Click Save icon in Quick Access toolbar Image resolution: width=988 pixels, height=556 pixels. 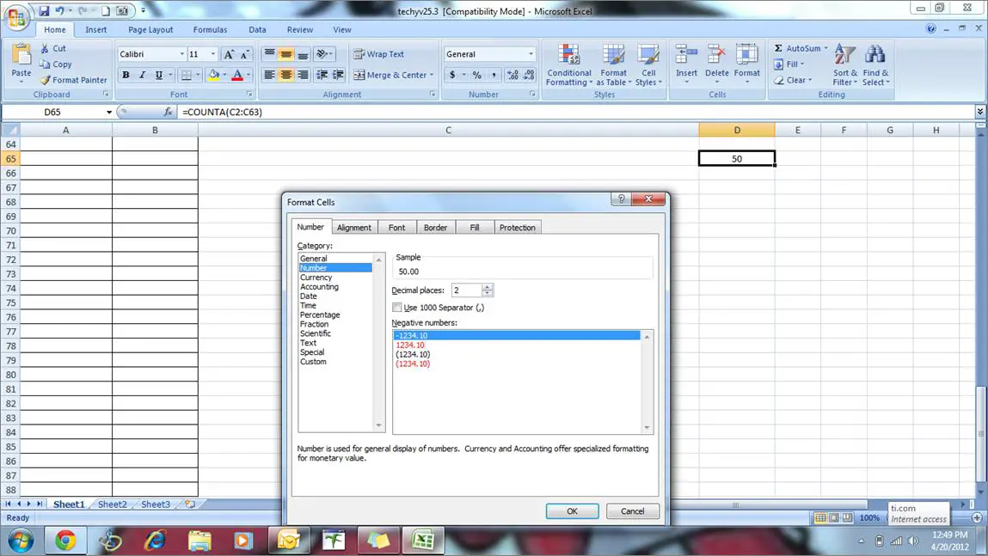click(x=44, y=10)
